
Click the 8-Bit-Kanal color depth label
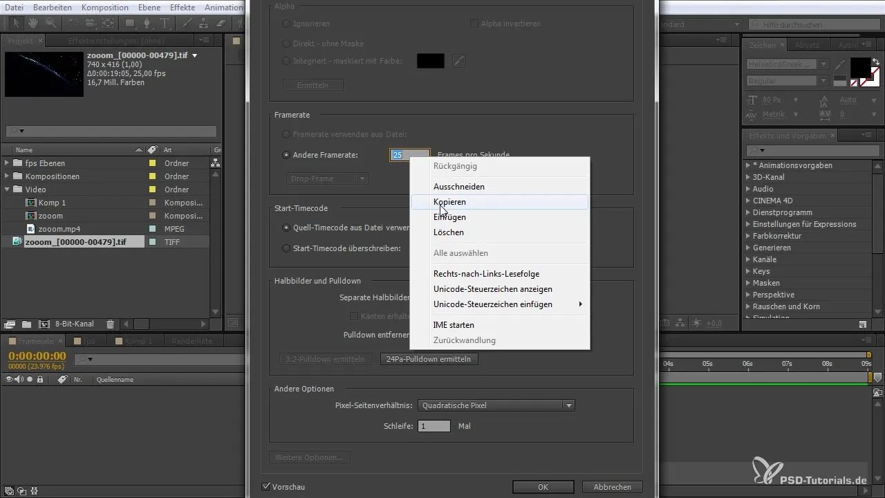tap(75, 324)
